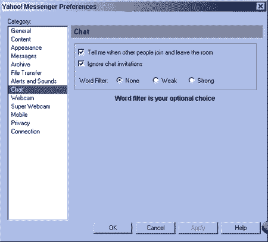Go to Connection preferences
The image size is (268, 242).
(26, 132)
